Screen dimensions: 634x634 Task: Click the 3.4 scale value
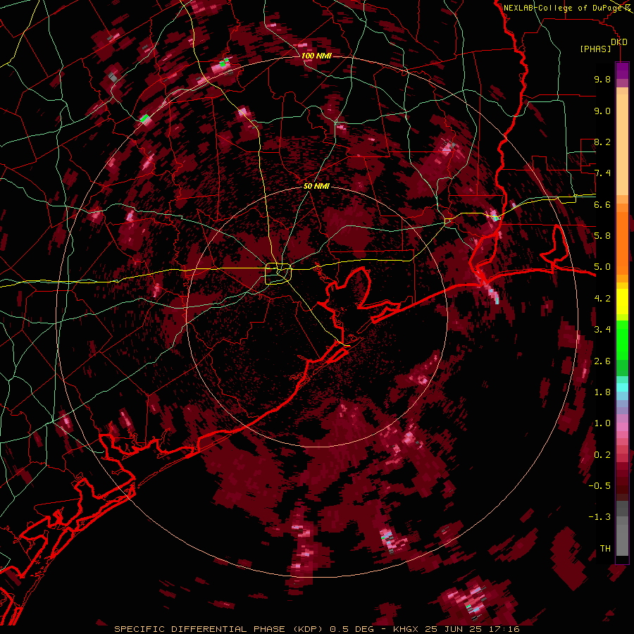tap(602, 329)
